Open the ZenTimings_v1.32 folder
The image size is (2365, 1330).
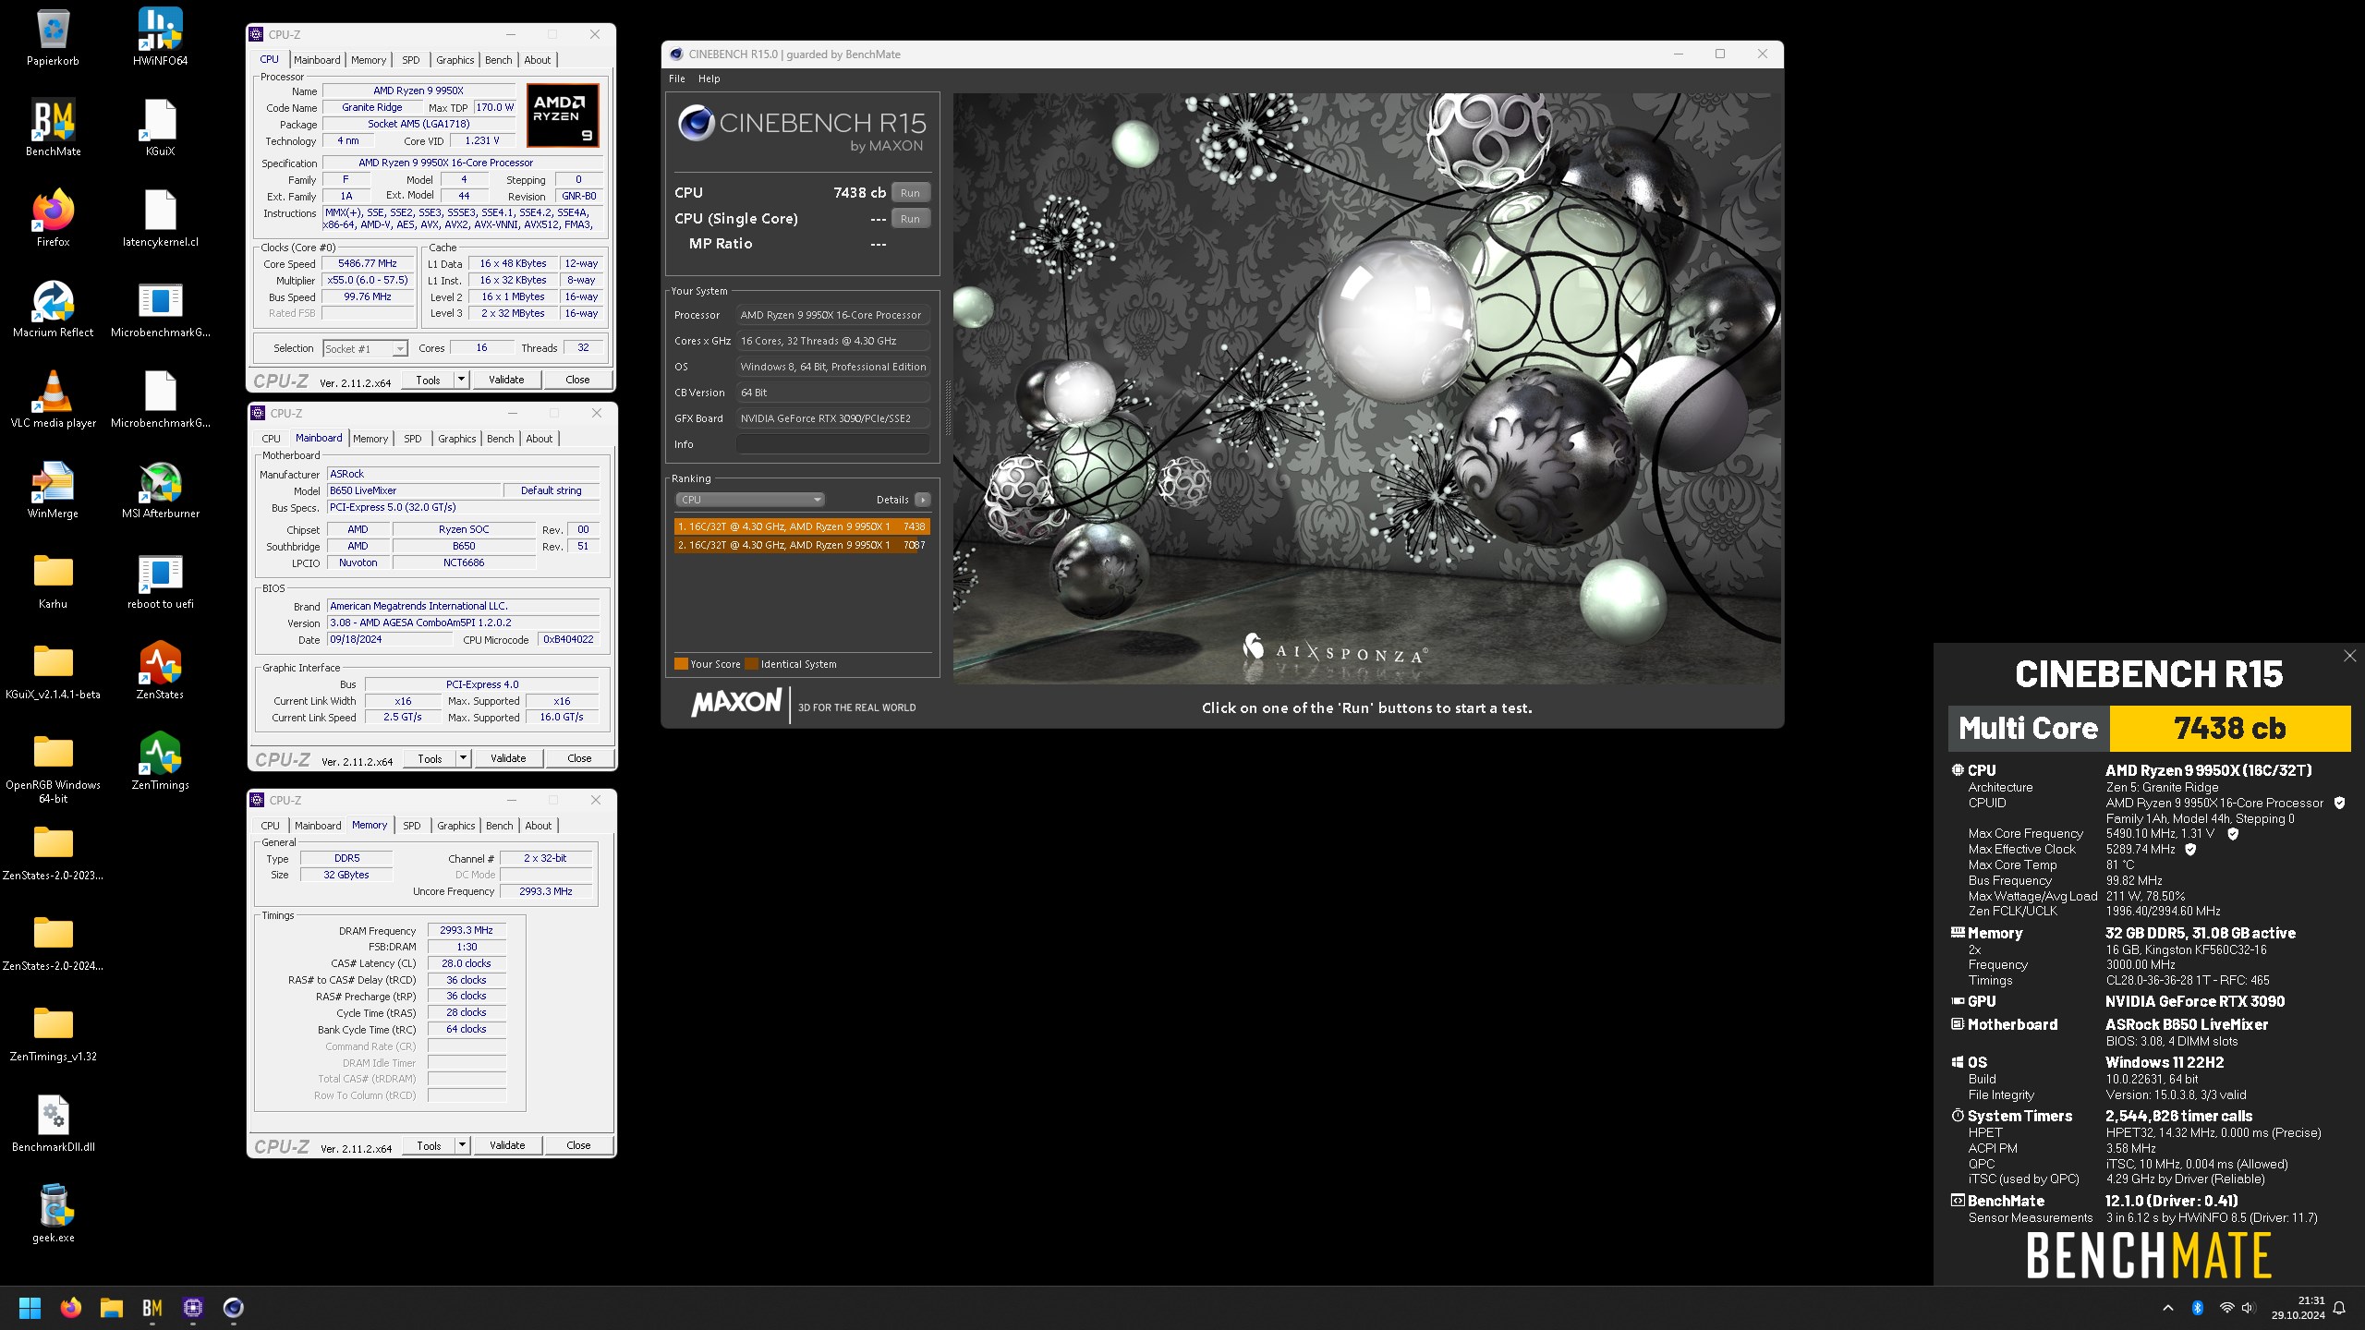(x=53, y=1033)
